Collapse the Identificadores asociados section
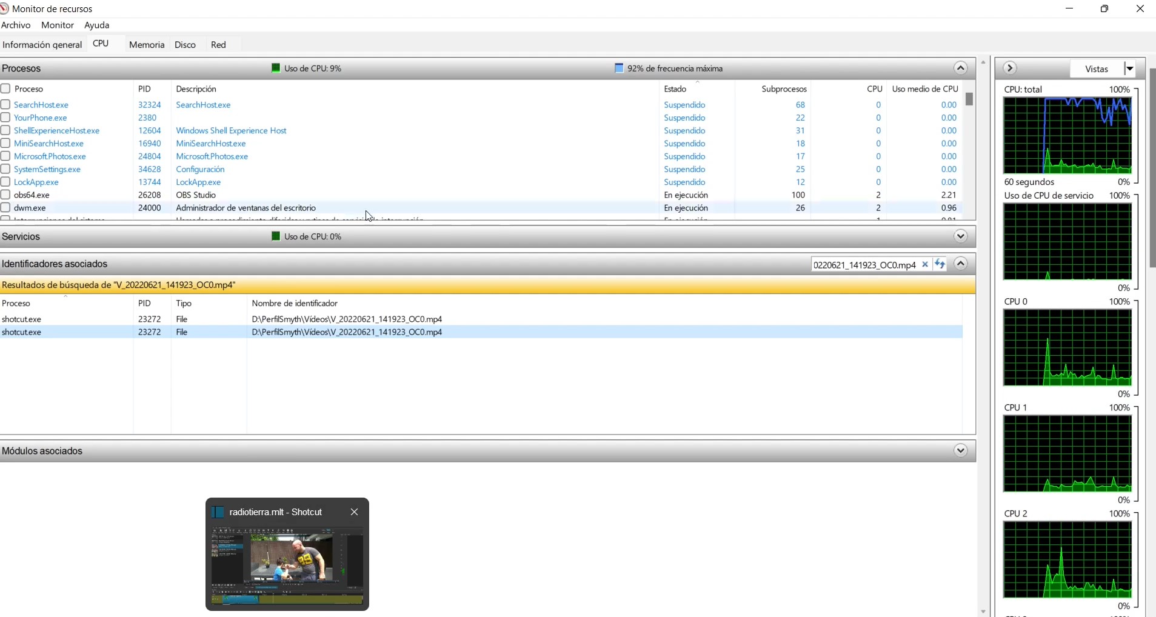Image resolution: width=1156 pixels, height=617 pixels. [x=961, y=264]
